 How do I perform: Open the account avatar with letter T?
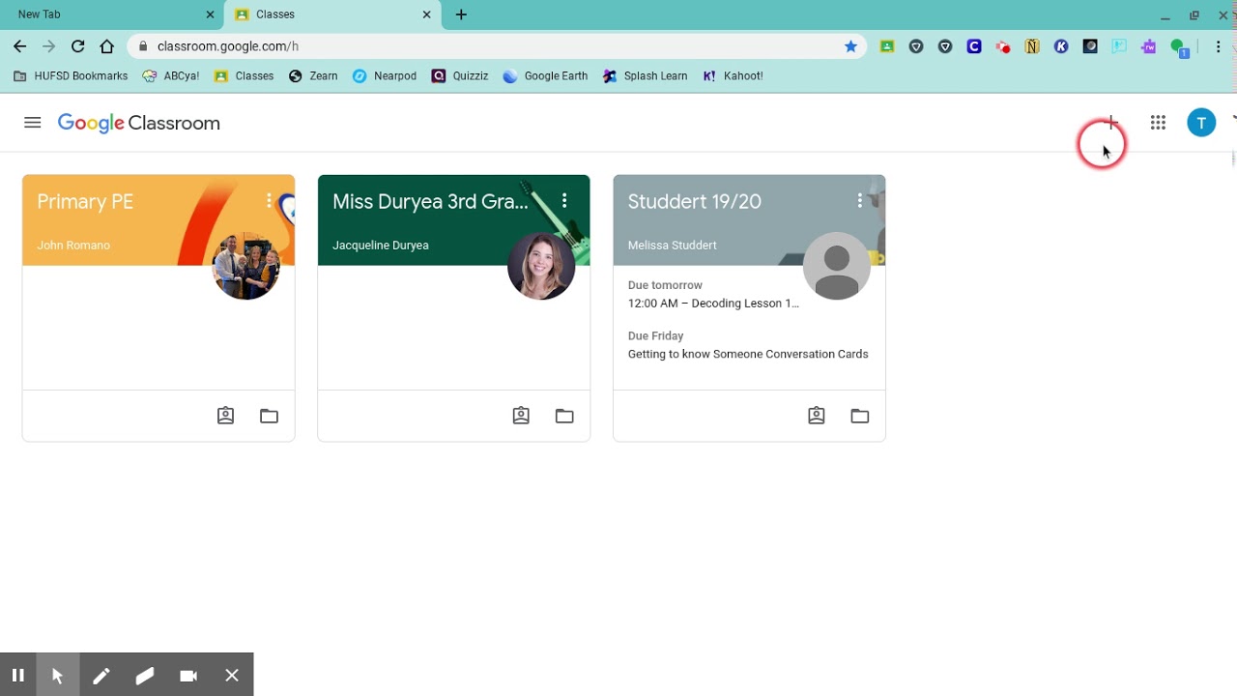pos(1201,123)
